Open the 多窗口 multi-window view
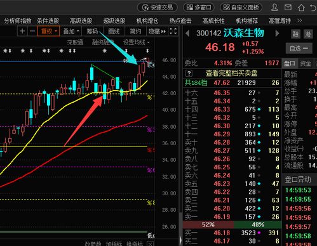 [199, 8]
